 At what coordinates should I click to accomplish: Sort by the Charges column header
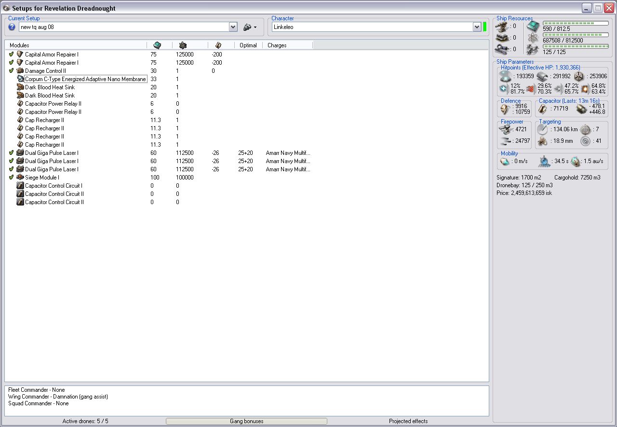pos(288,45)
